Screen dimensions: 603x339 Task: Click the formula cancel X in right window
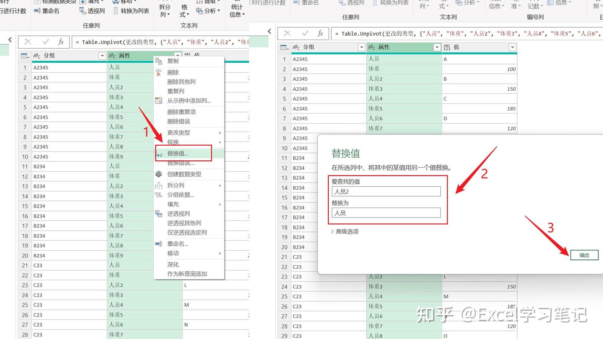[287, 33]
